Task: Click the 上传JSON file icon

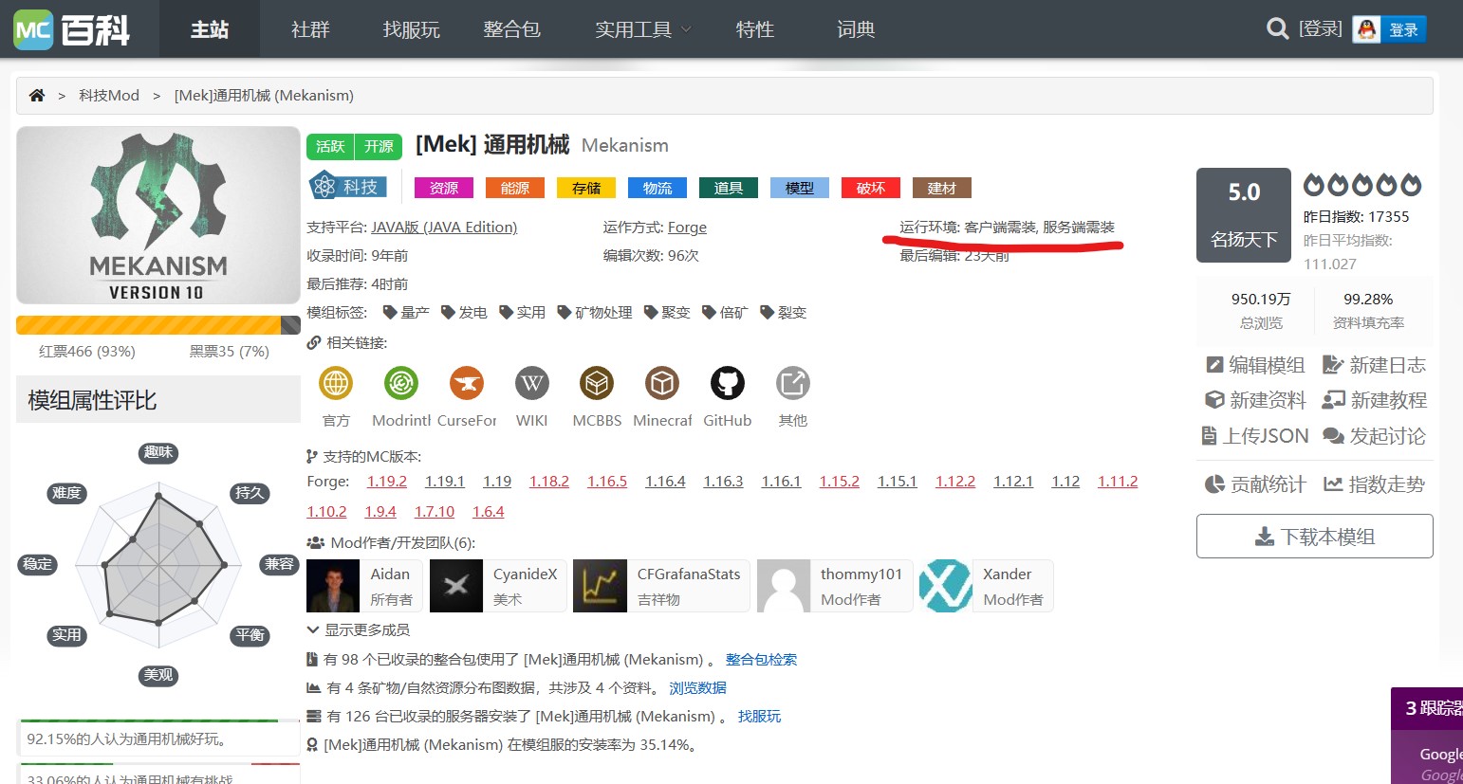Action: pos(1209,436)
